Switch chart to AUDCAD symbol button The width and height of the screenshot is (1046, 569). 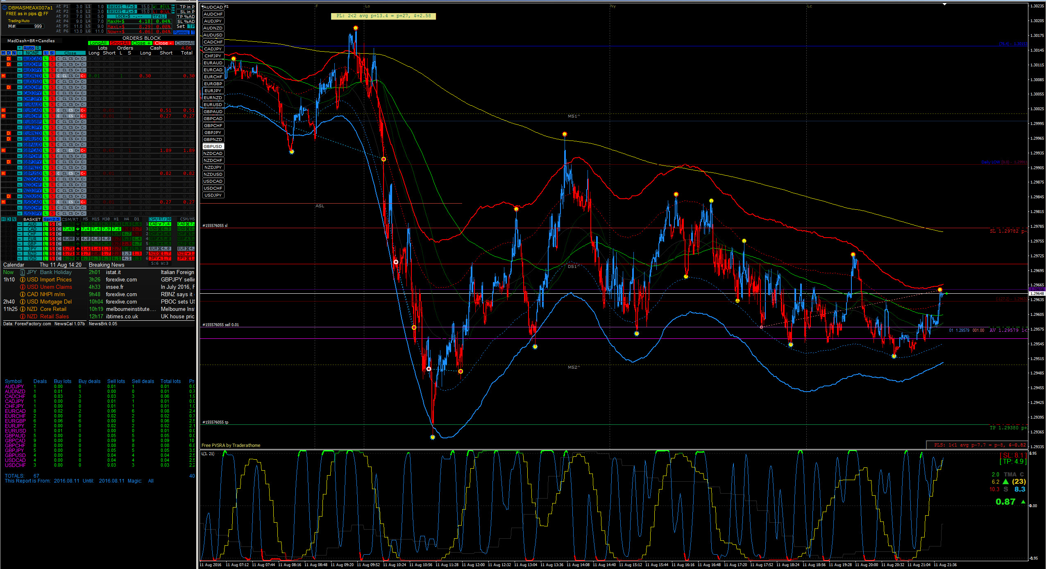point(213,7)
